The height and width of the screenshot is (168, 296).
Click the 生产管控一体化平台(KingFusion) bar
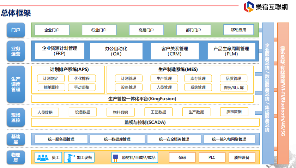[142, 98]
